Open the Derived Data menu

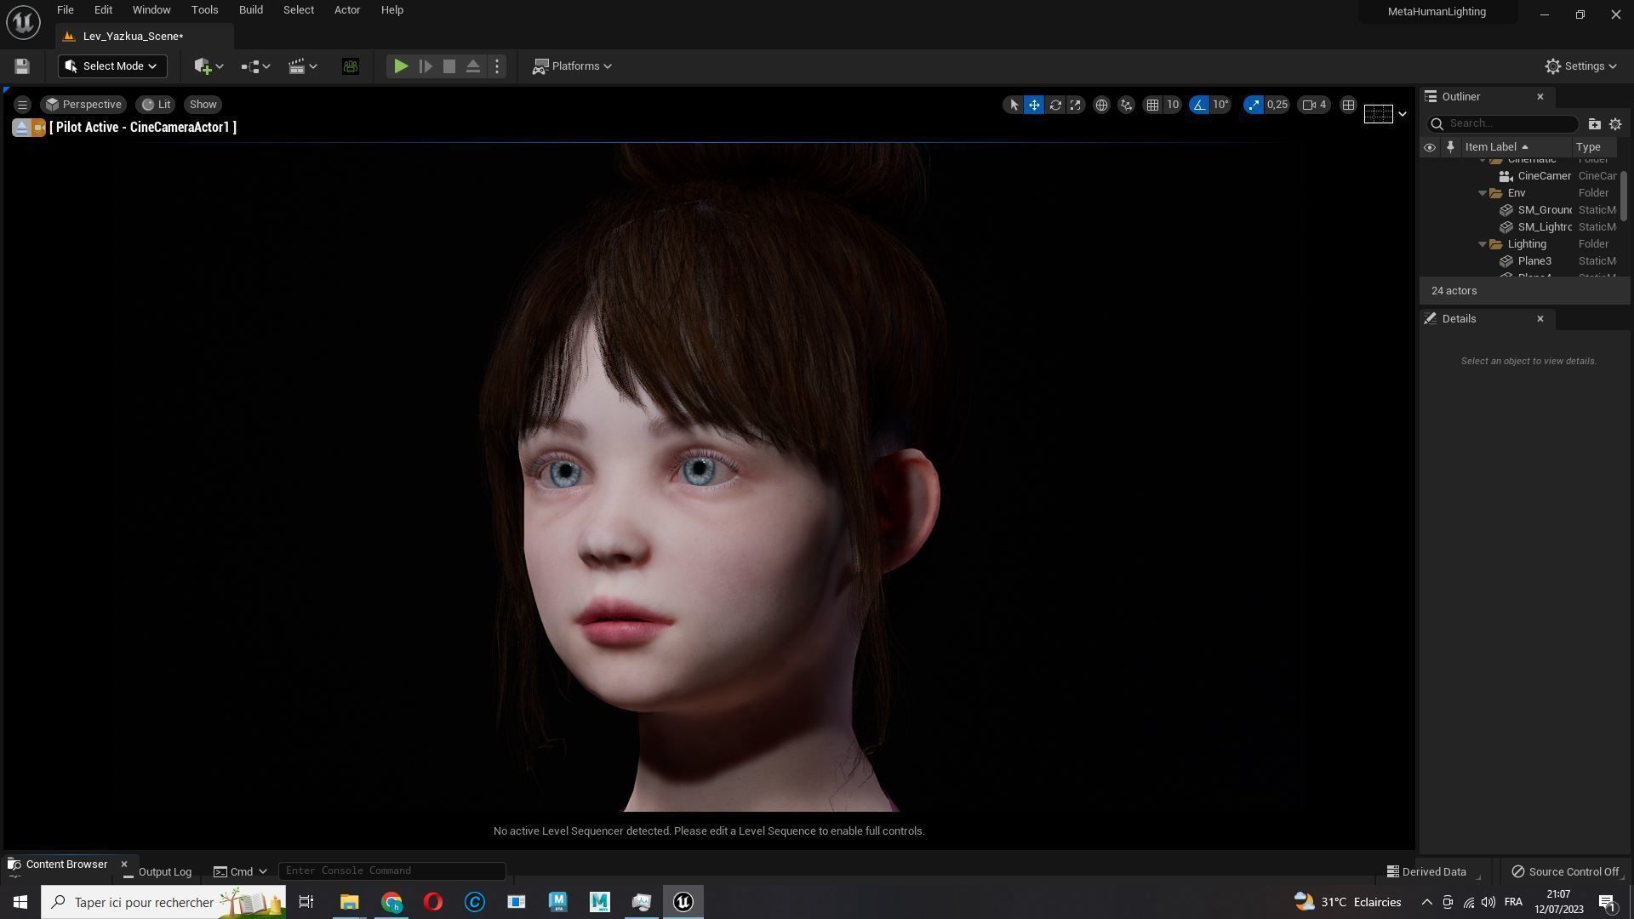(x=1426, y=872)
